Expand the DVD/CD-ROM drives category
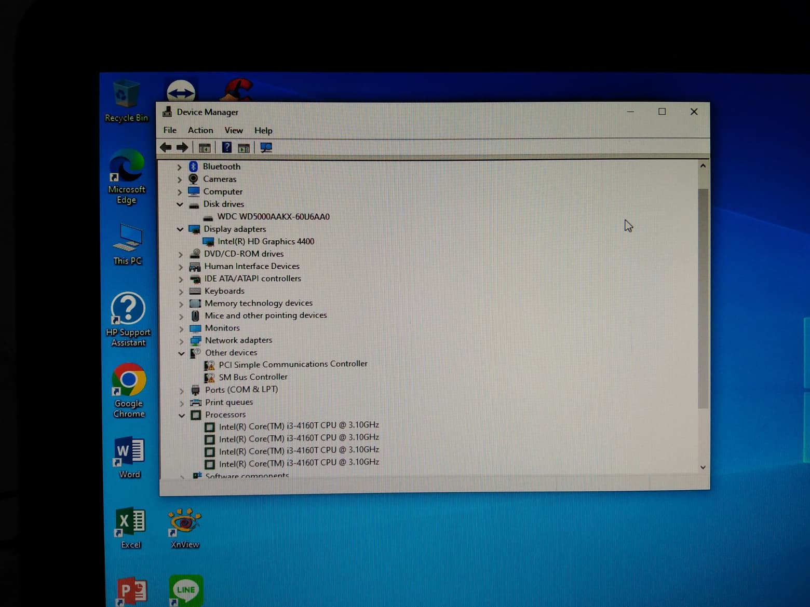The image size is (810, 607). click(x=180, y=254)
